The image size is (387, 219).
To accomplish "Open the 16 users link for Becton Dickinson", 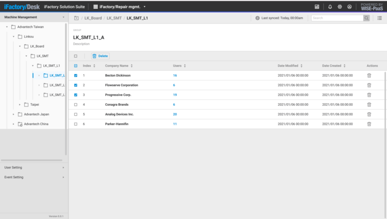I will point(175,75).
